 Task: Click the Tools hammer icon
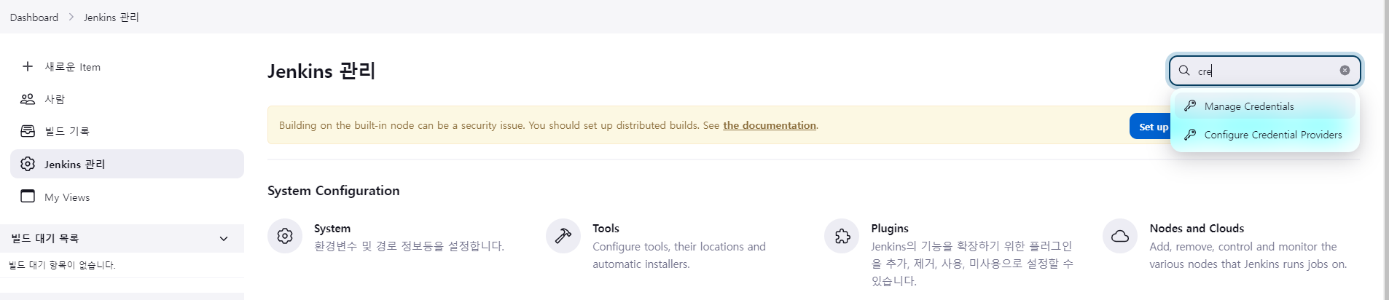tap(563, 236)
